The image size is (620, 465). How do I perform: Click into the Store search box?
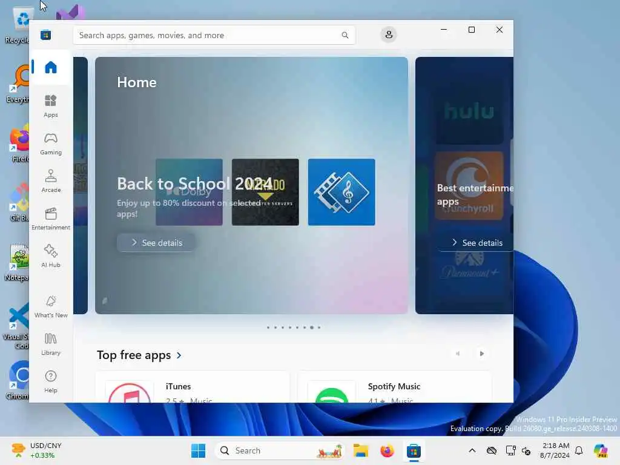click(x=214, y=35)
